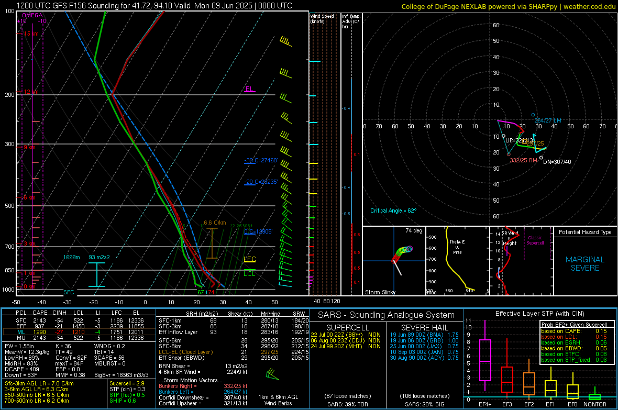This screenshot has width=618, height=410.
Task: Click the red 74 surface temperature value
Action: pyautogui.click(x=211, y=292)
